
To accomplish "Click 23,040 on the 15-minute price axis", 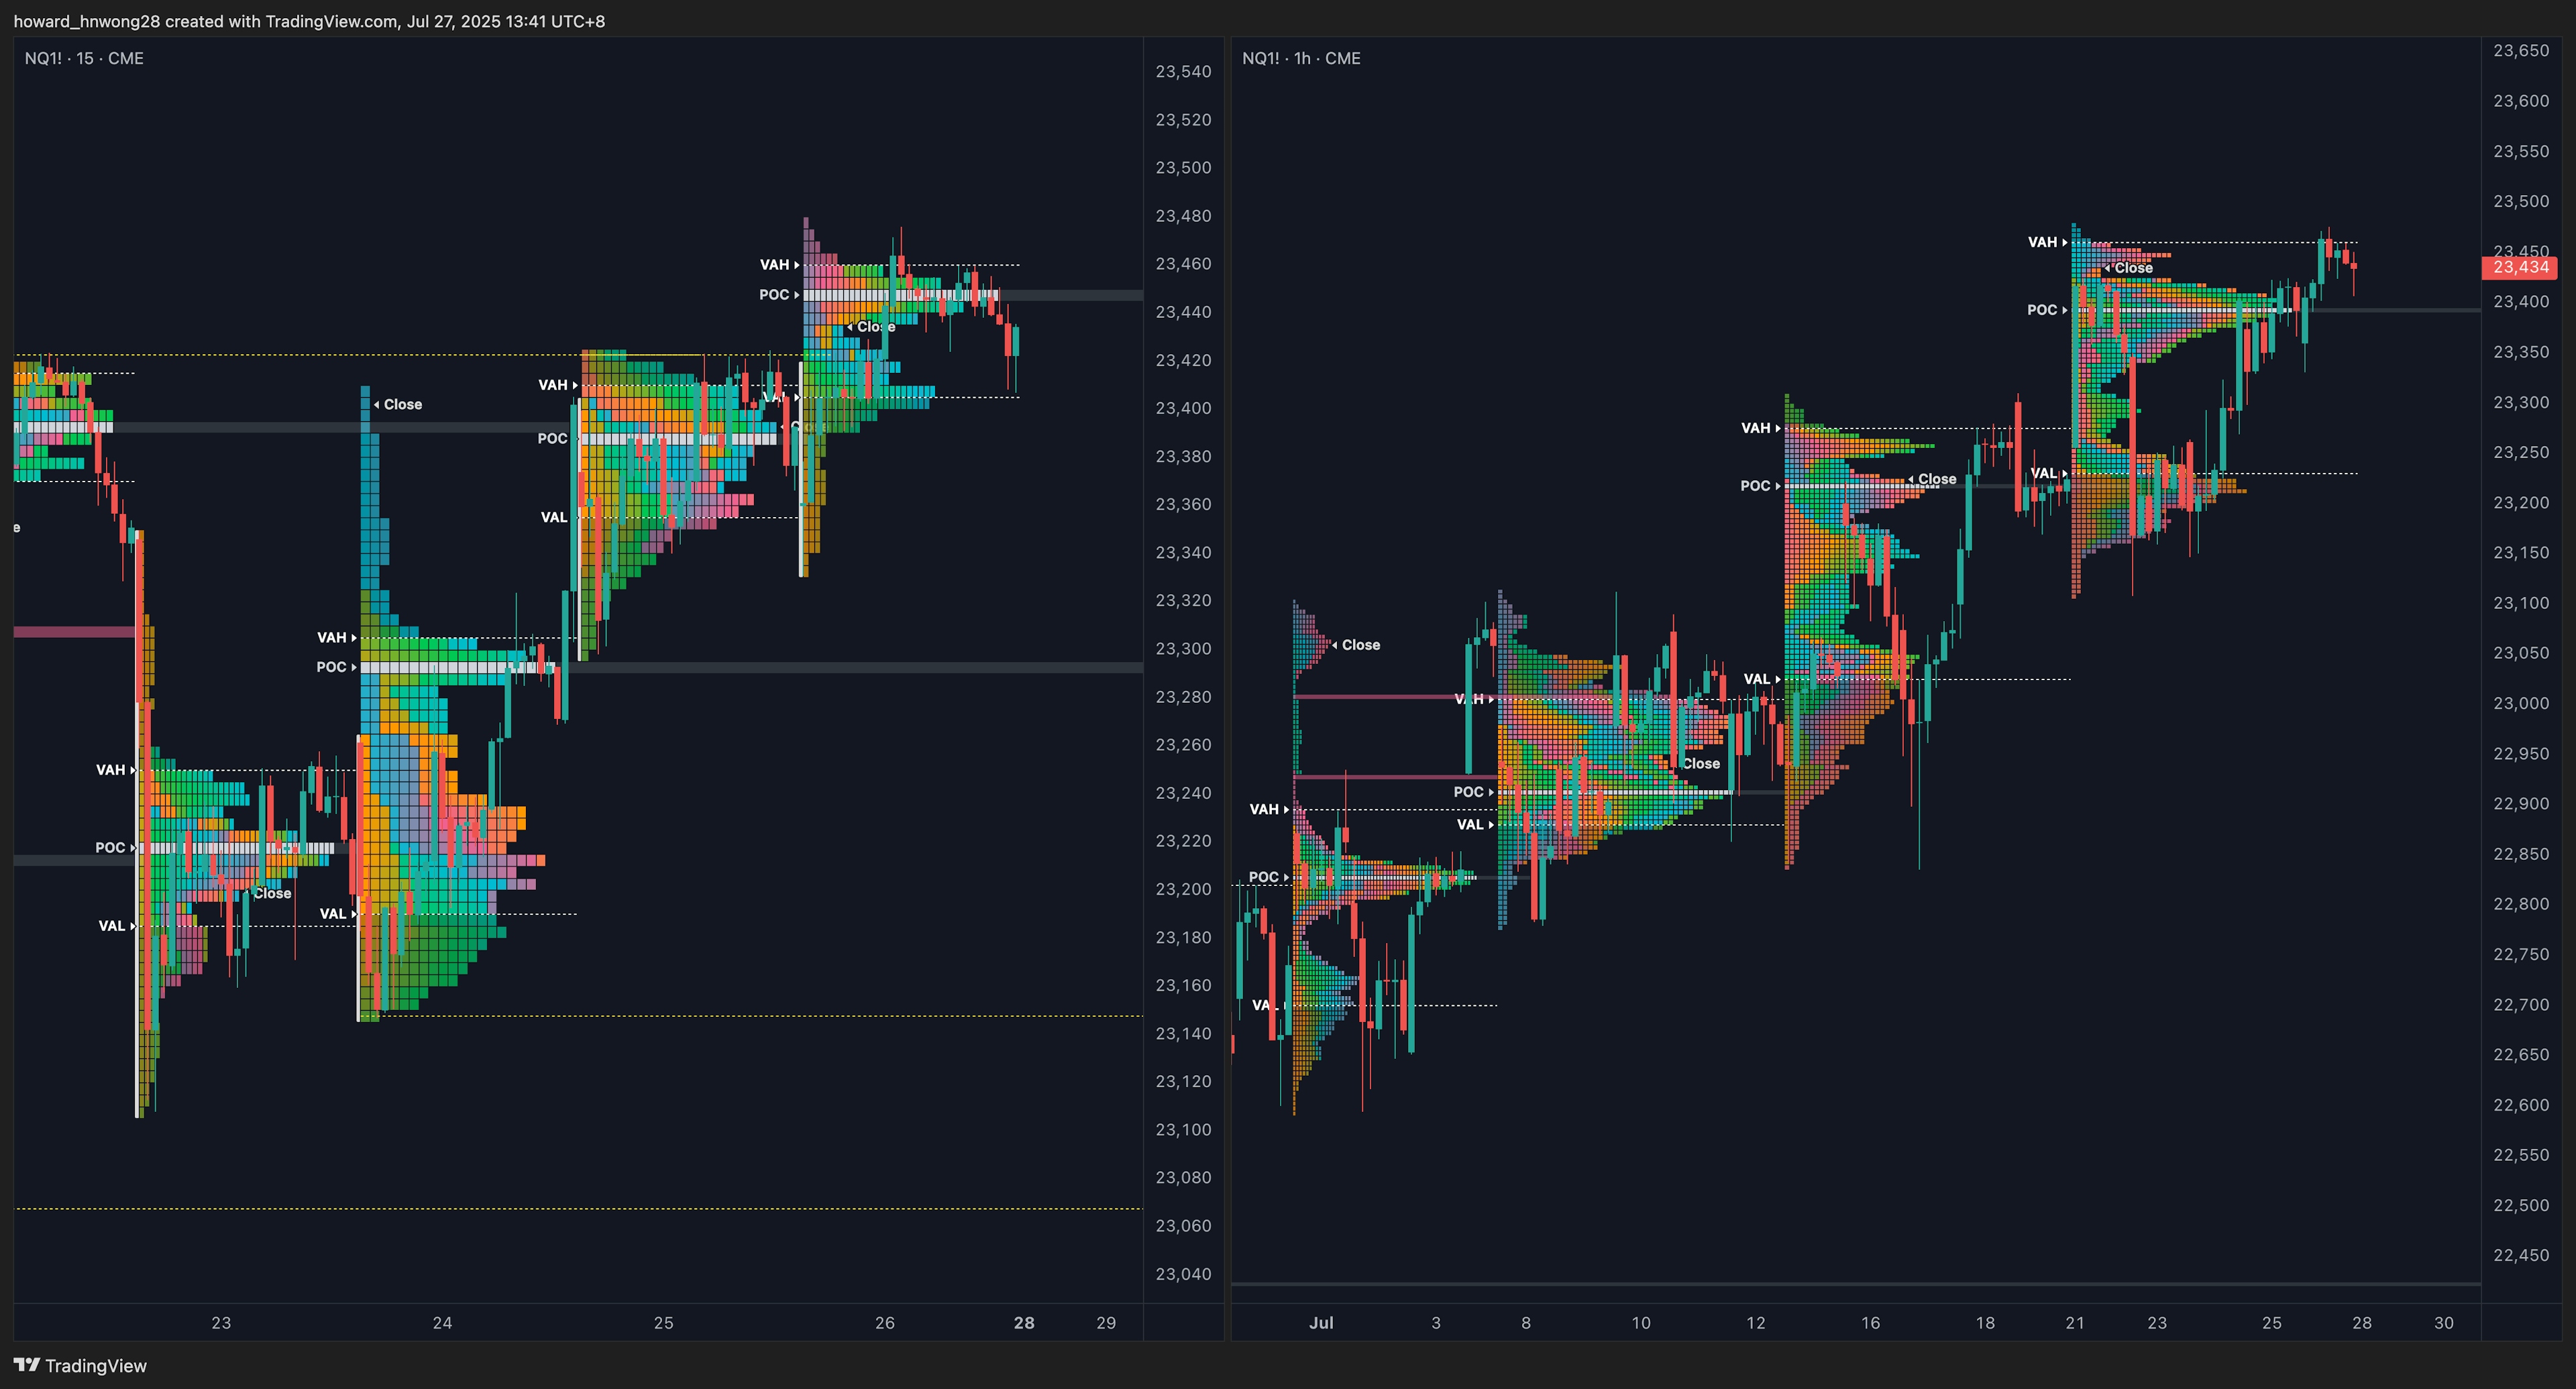I will 1183,1274.
